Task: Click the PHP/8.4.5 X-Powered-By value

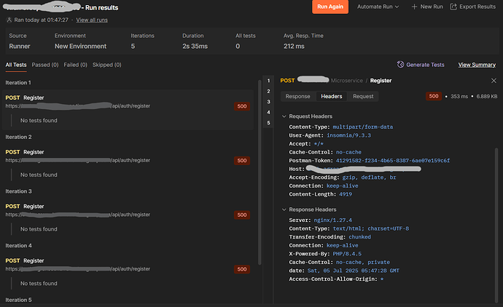Action: tap(347, 254)
